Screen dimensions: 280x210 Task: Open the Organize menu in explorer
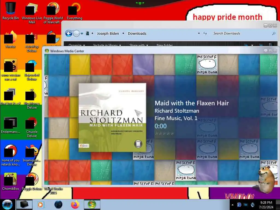pos(77,45)
